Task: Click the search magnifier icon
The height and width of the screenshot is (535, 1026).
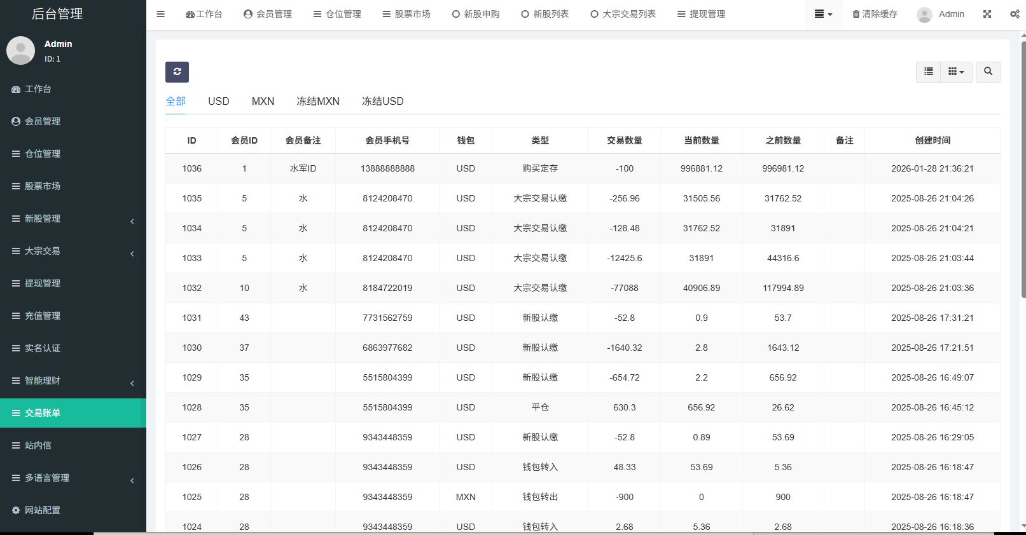Action: [988, 72]
